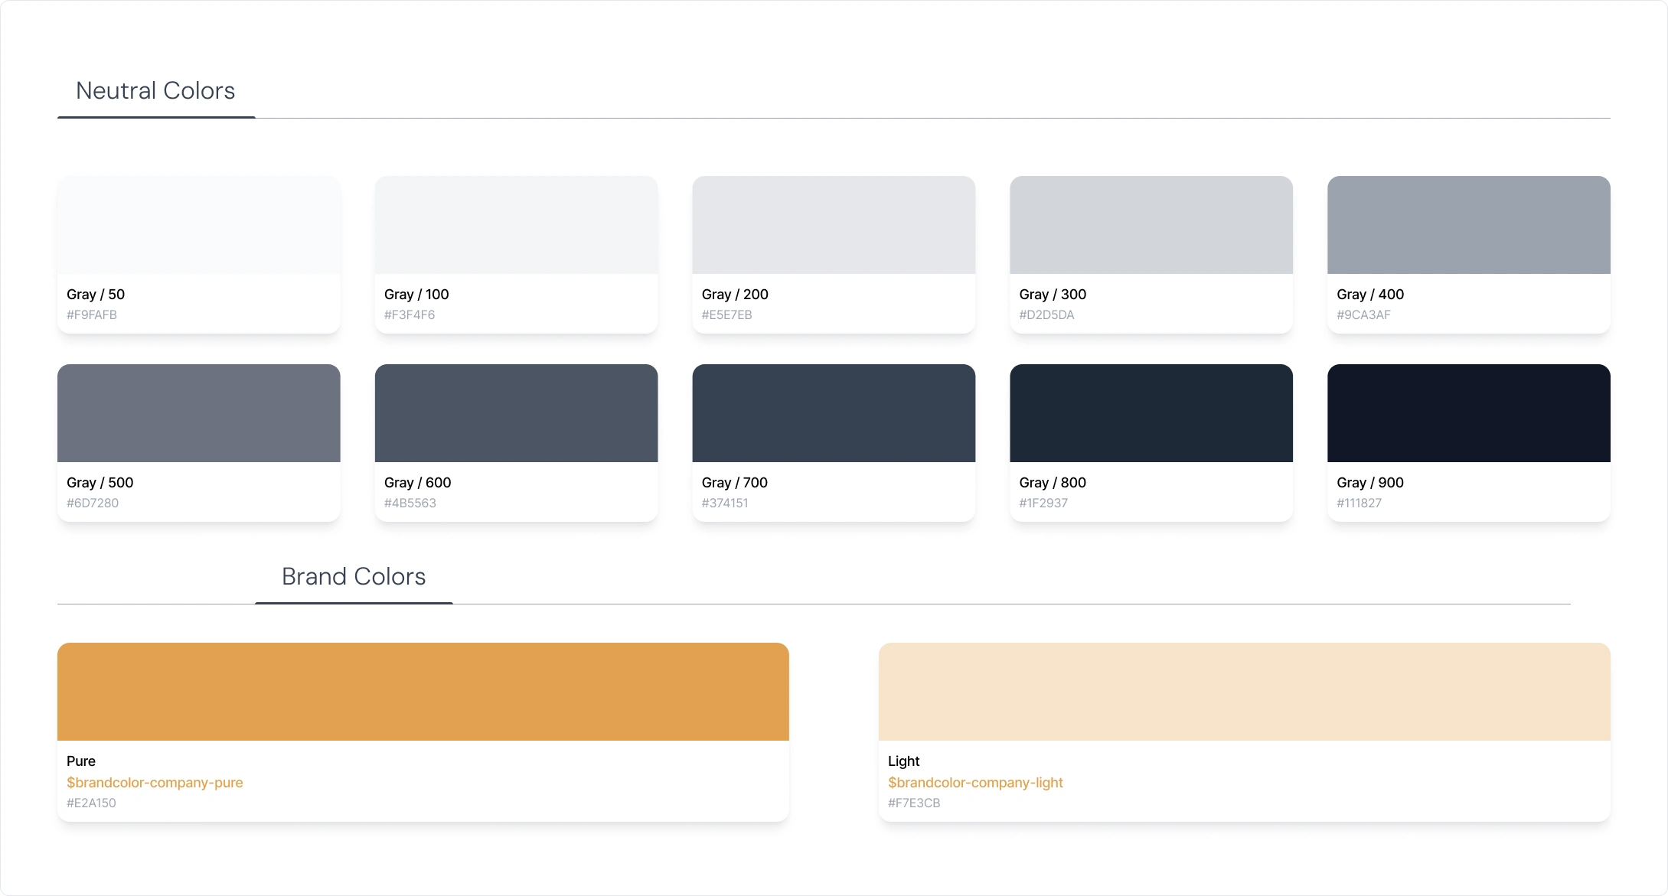The width and height of the screenshot is (1668, 896).
Task: Click the #E2A150 hex code text
Action: [91, 803]
